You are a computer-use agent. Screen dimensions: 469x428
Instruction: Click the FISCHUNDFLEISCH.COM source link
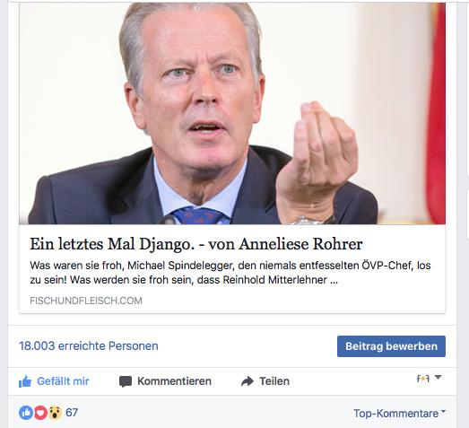tap(86, 301)
